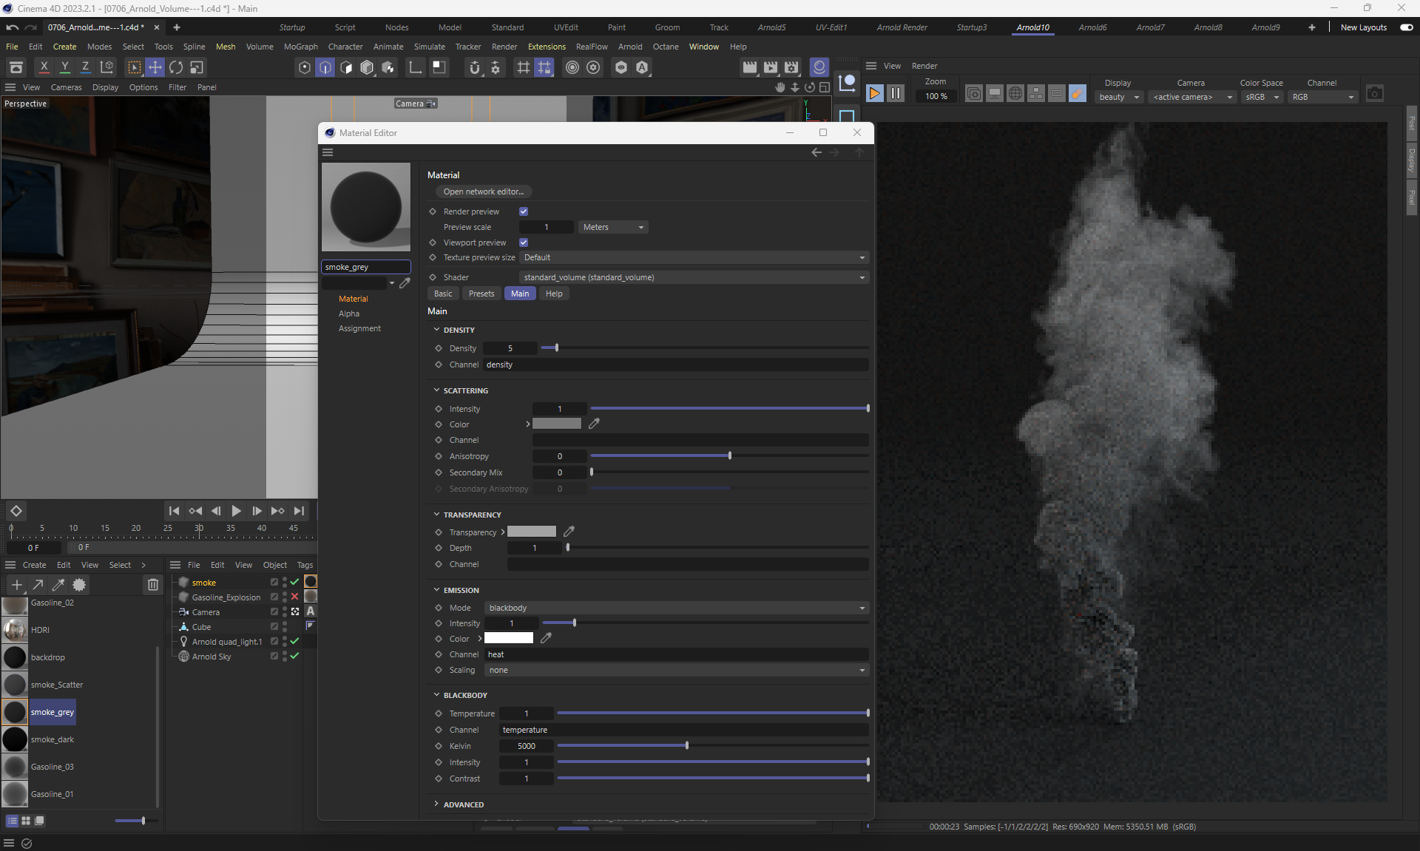
Task: Select the Rotate tool in toolbar
Action: pos(176,67)
